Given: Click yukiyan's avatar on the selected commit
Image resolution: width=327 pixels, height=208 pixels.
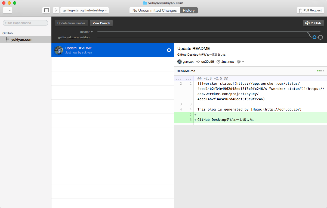Looking at the screenshot, I should [179, 62].
